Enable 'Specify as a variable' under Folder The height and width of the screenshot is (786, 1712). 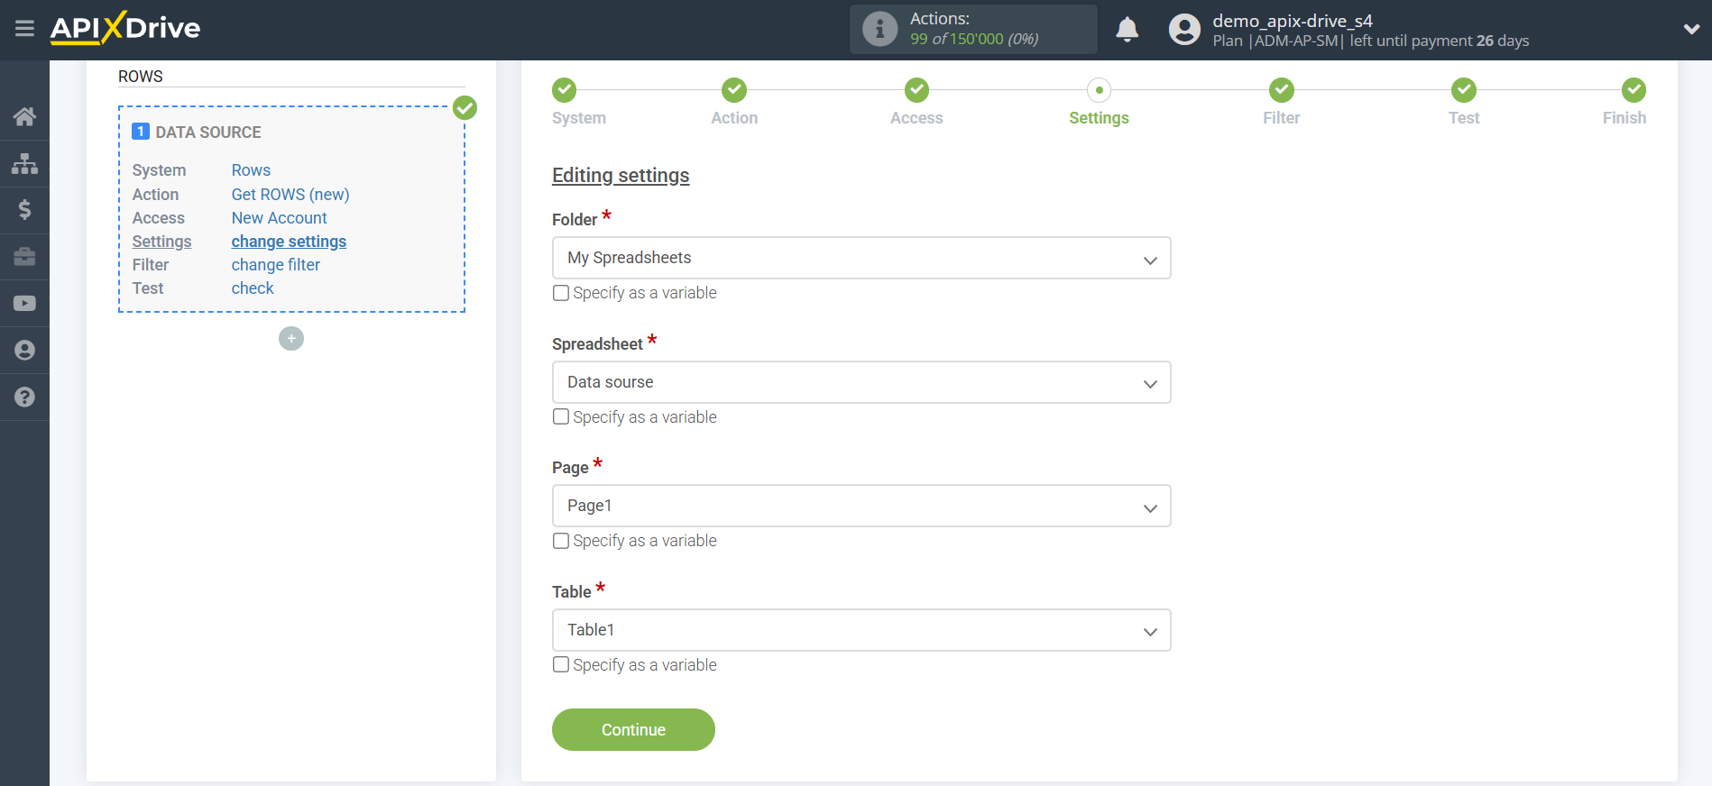coord(561,293)
